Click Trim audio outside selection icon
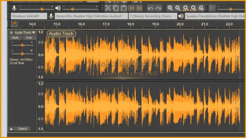Image resolution: width=246 pixels, height=138 pixels. point(131,8)
